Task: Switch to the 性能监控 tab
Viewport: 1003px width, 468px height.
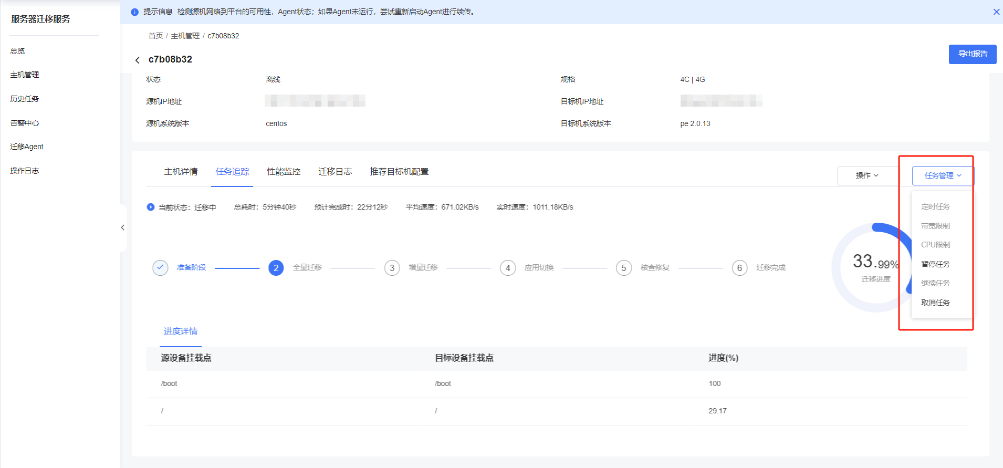Action: pos(284,172)
